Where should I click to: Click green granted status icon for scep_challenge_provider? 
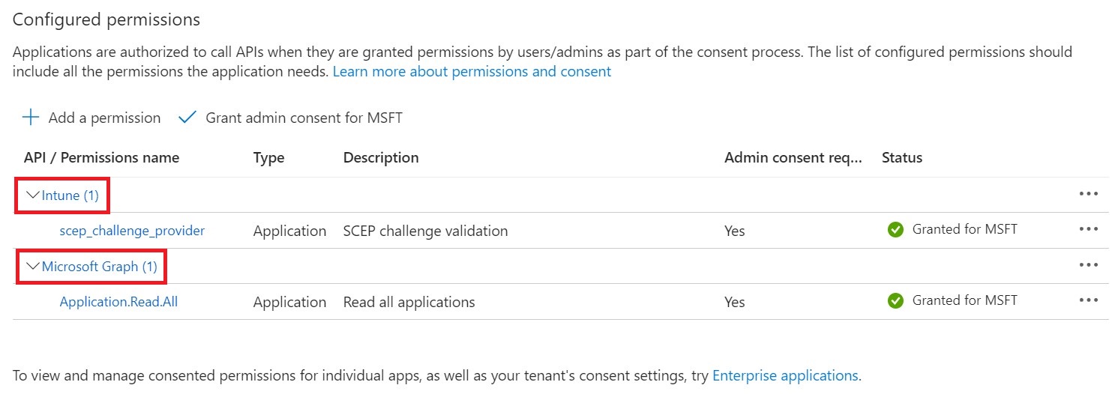(x=895, y=230)
